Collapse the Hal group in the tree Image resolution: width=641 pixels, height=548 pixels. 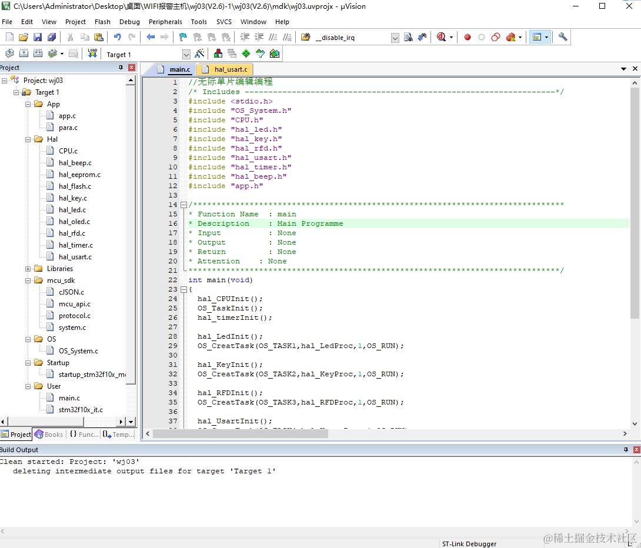tap(28, 139)
